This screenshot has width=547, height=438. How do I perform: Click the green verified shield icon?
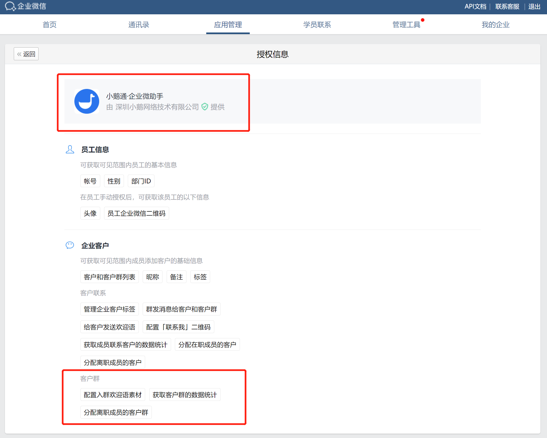click(205, 107)
